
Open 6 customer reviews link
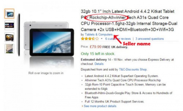click(x=118, y=39)
